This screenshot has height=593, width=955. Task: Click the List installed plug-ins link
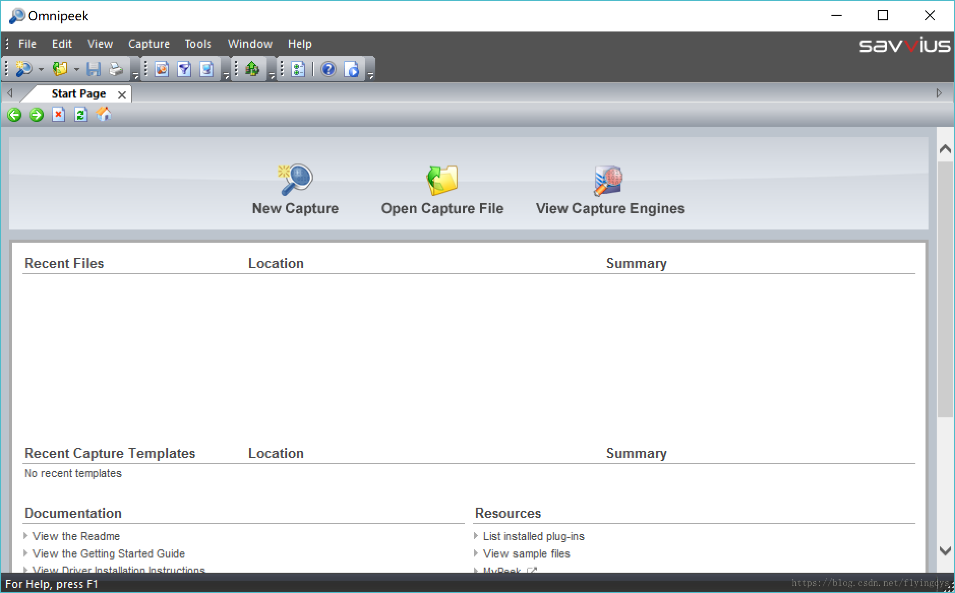[x=533, y=536]
